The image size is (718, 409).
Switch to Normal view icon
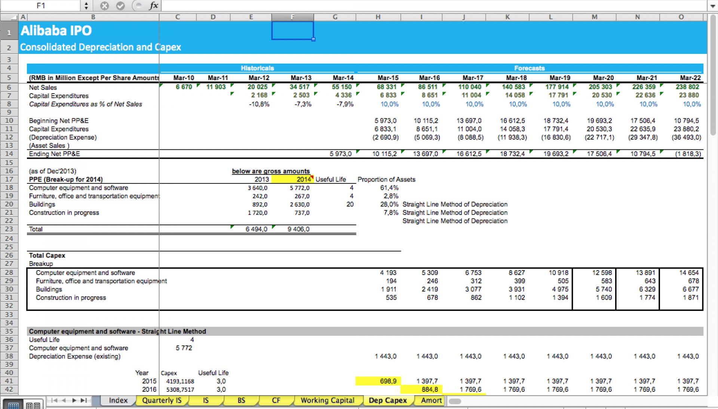13,405
